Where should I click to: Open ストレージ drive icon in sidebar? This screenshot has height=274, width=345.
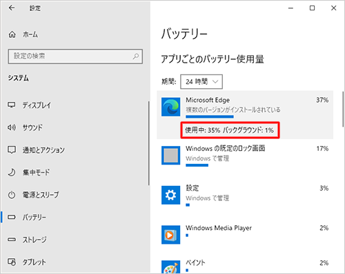12,240
